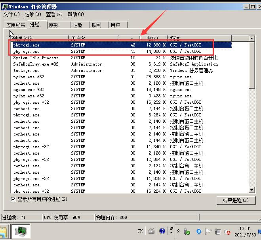Click the Task Manager taskbar button

[21, 231]
